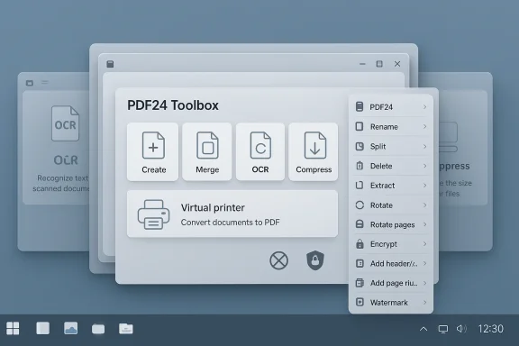Expand the Extract submenu arrow
This screenshot has width=519, height=346.
424,185
